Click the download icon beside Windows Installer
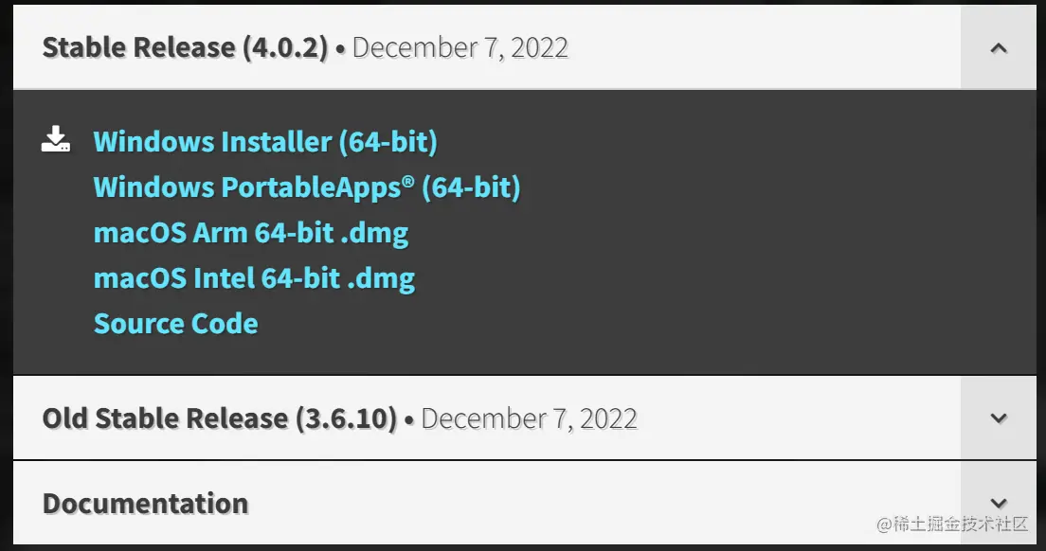The width and height of the screenshot is (1046, 551). click(x=56, y=139)
